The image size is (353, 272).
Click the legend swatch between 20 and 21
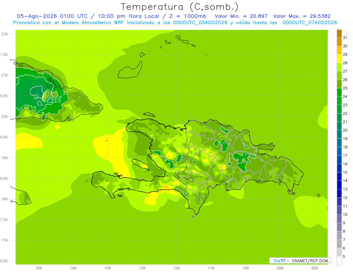pyautogui.click(x=339, y=126)
